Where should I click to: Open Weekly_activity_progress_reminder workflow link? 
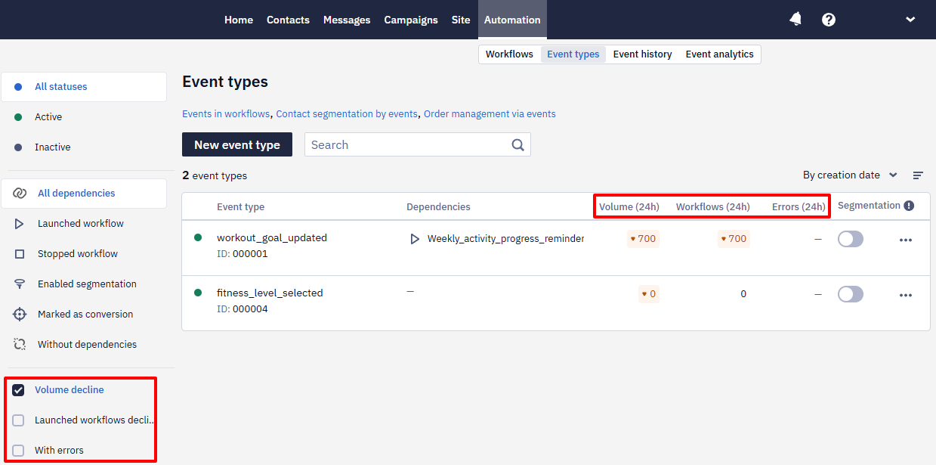tap(505, 239)
